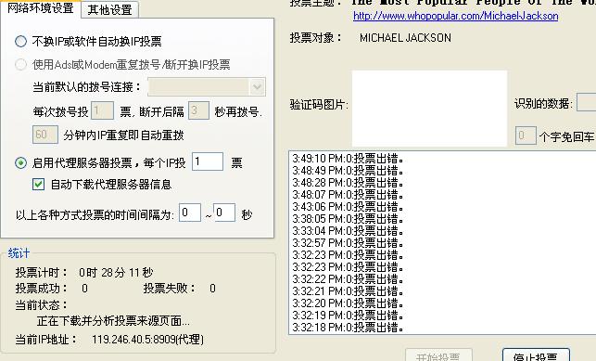Select log entry 3:48:07 PM 投票出错

click(348, 195)
